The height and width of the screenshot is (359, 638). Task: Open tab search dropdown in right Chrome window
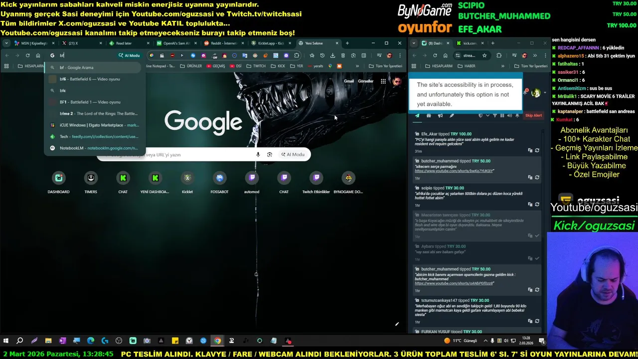click(414, 43)
